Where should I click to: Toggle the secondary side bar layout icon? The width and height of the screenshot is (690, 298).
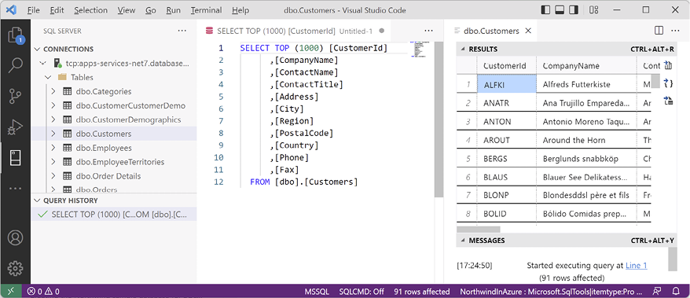point(574,9)
